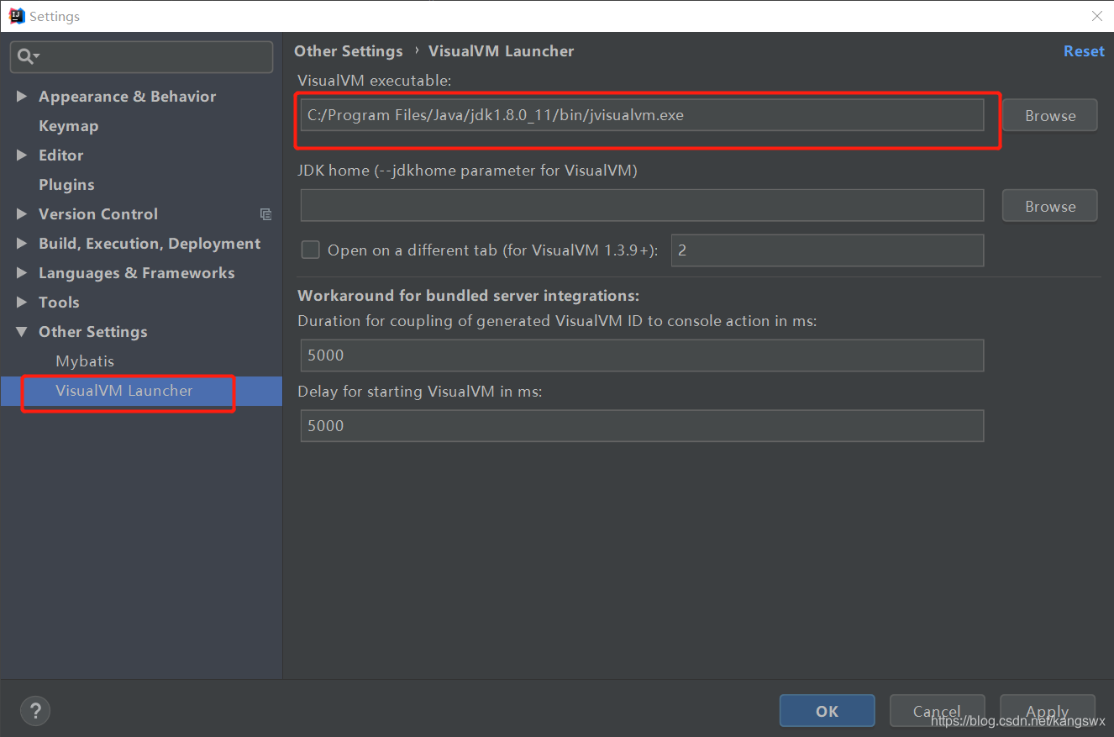Click the project-level icon beside Version Control
Image resolution: width=1114 pixels, height=737 pixels.
click(265, 214)
